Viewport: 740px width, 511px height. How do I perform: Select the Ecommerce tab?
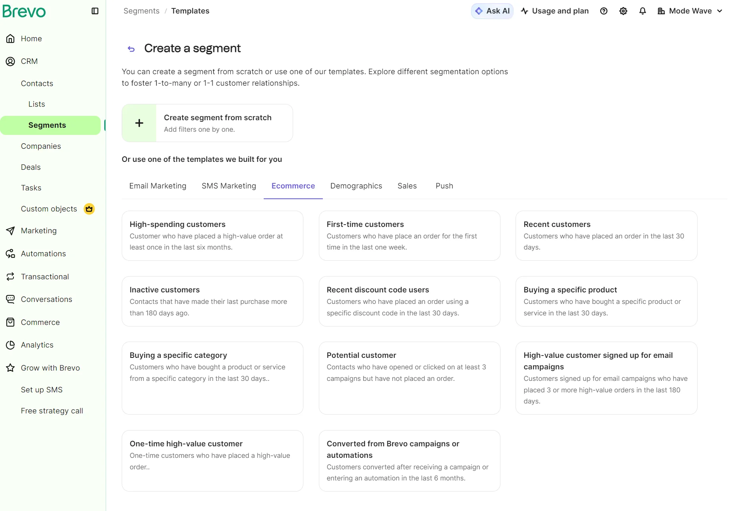[293, 186]
